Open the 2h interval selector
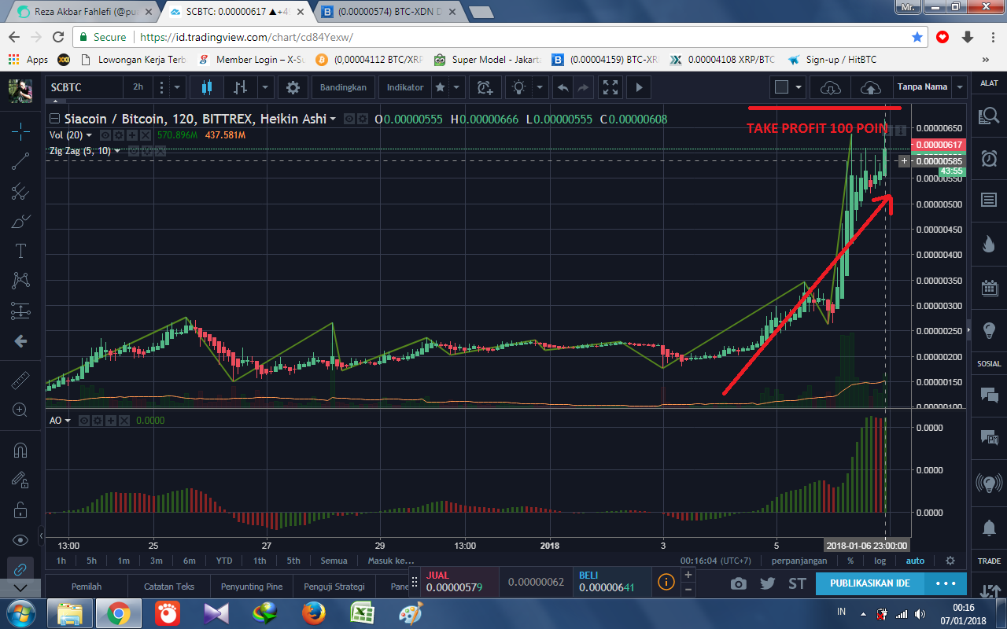Screen dimensions: 1007x629 (138, 87)
